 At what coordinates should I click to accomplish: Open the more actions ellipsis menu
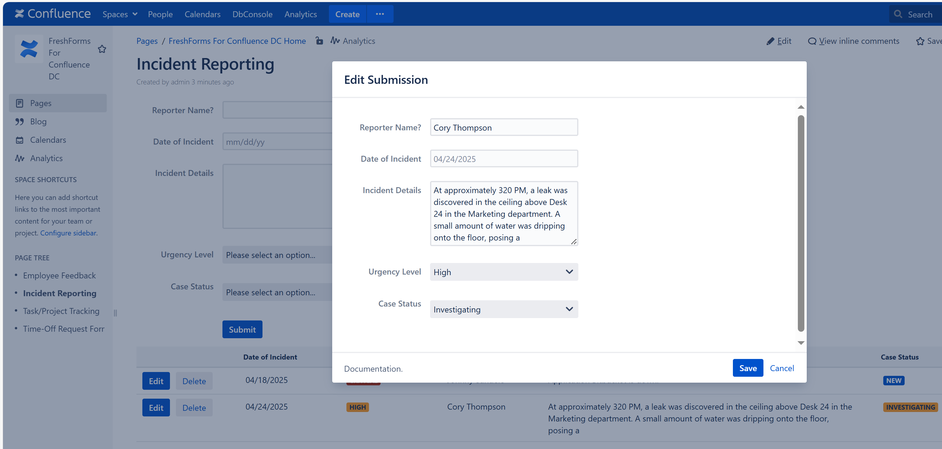pyautogui.click(x=380, y=14)
